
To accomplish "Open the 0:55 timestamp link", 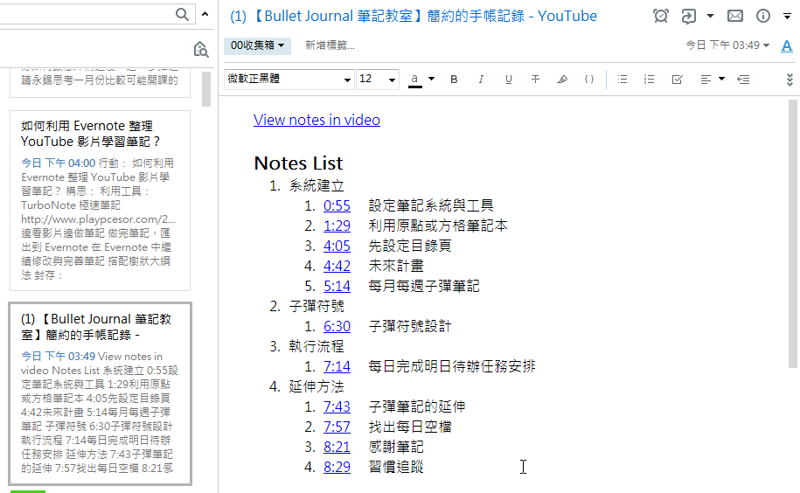I will (337, 205).
